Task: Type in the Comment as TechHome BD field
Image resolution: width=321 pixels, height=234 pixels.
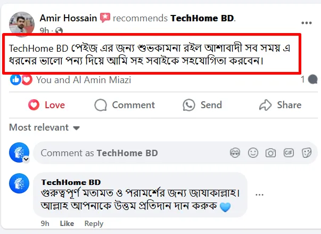Action: 128,153
